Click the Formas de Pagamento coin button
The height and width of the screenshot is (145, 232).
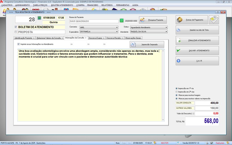click(x=192, y=20)
